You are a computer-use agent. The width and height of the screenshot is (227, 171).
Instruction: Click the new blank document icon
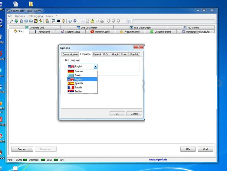point(87,21)
